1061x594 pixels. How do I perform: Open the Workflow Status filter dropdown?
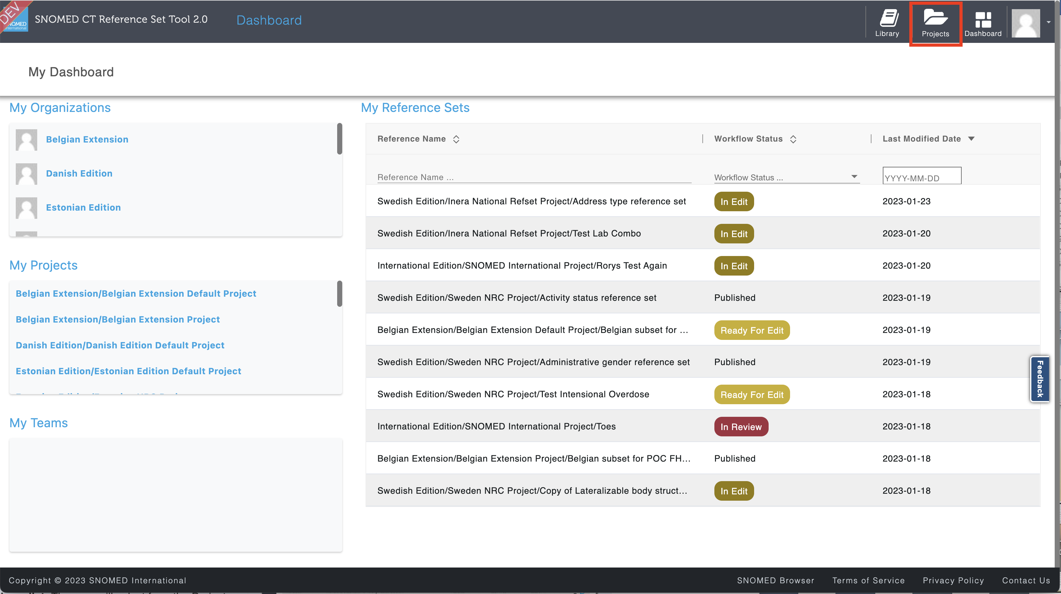tap(787, 178)
